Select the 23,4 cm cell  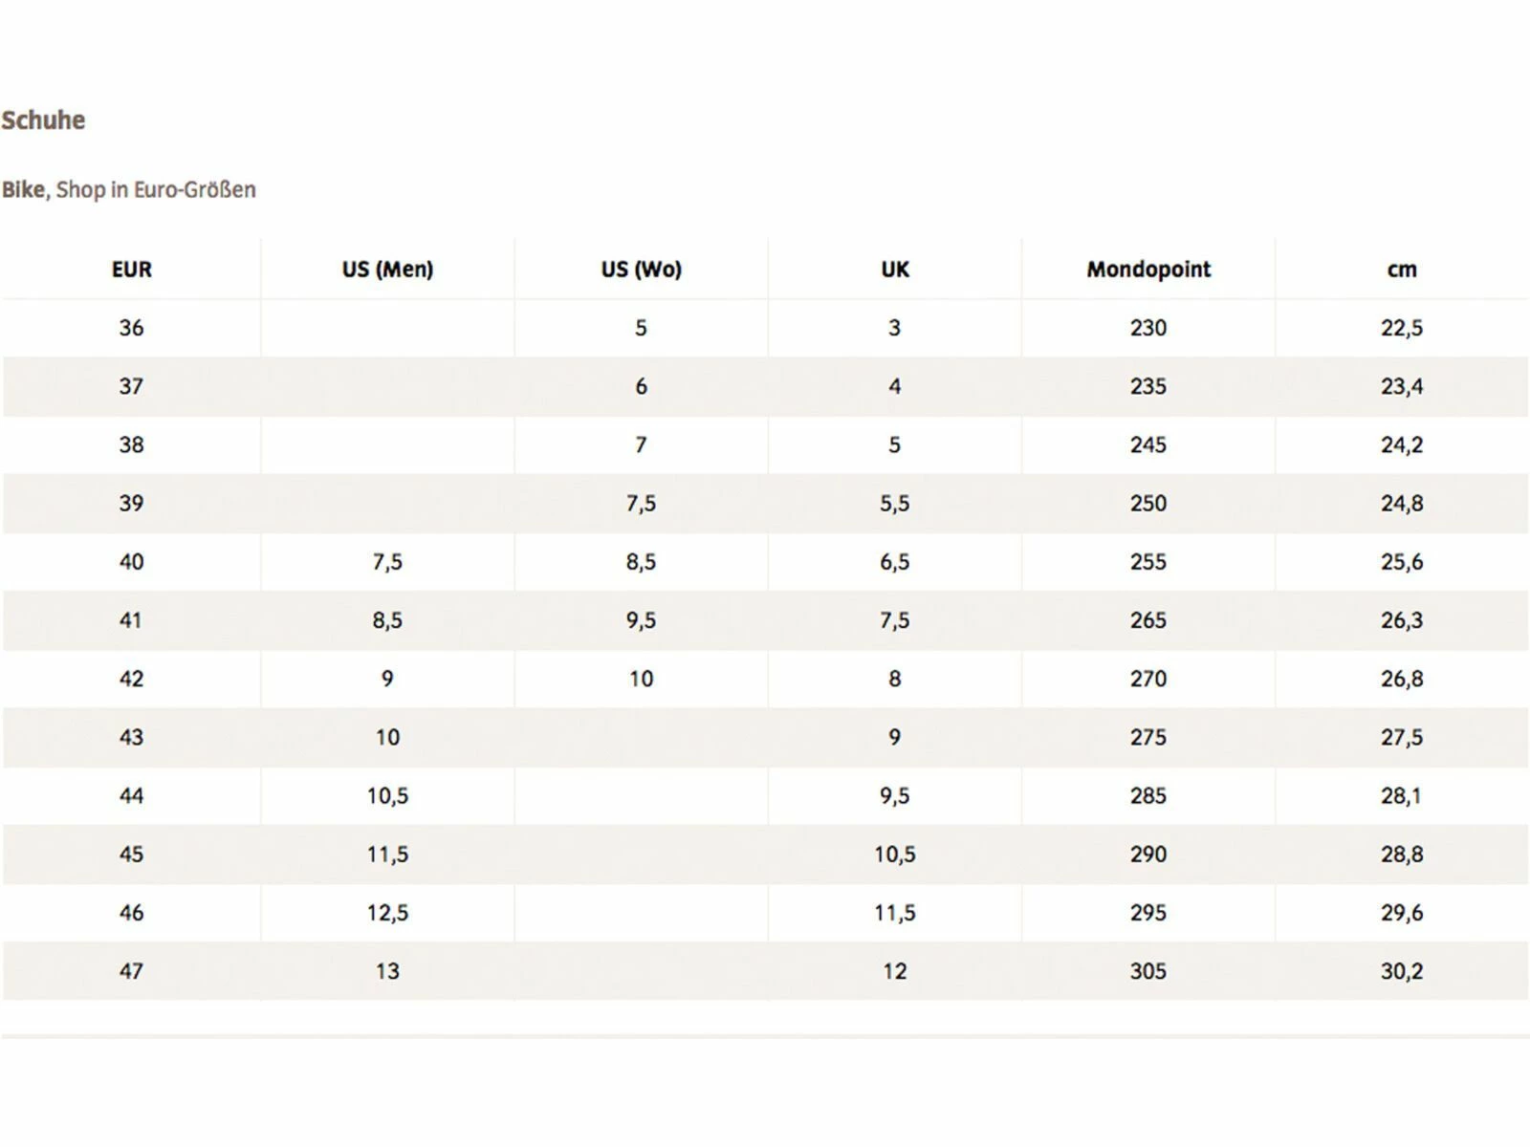coord(1402,386)
